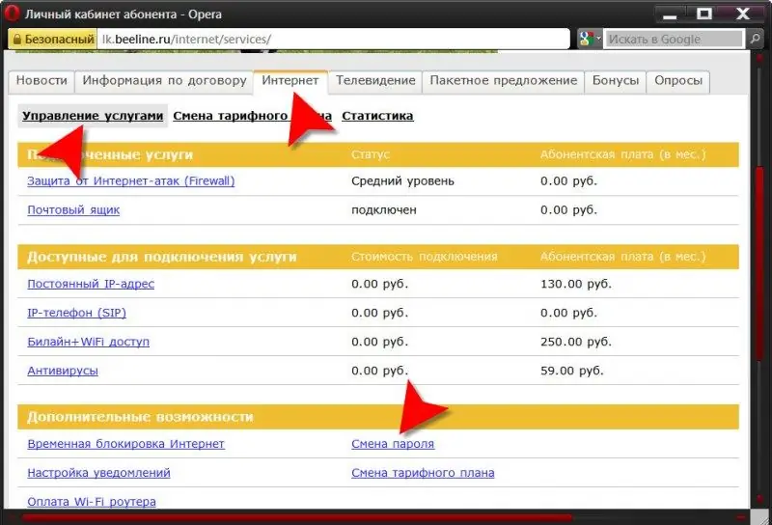Open the Статистика subsection link

(377, 116)
